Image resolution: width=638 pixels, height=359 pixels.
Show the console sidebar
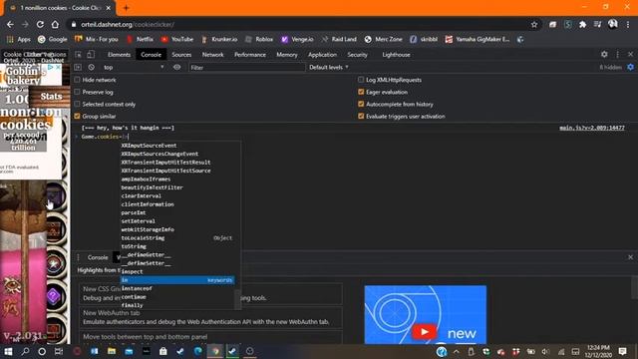point(78,67)
